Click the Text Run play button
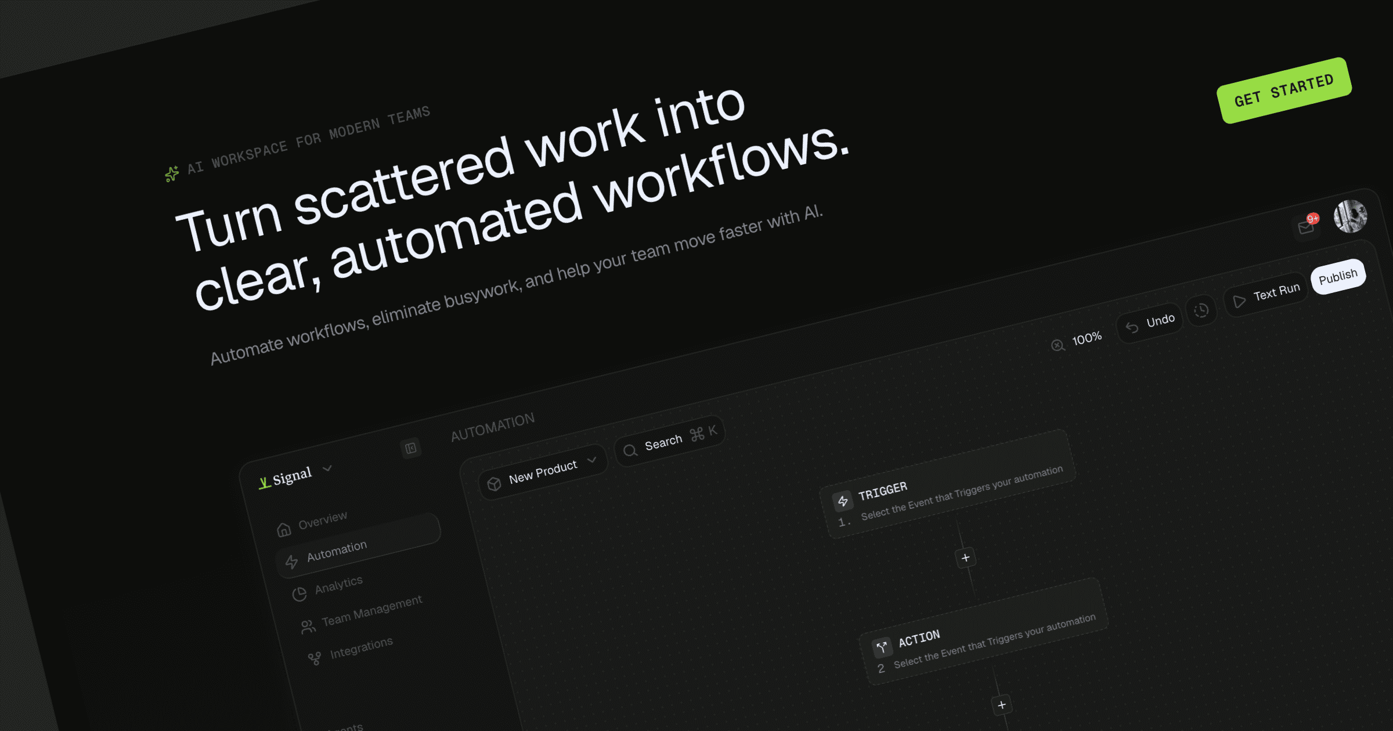This screenshot has height=731, width=1393. 1265,295
